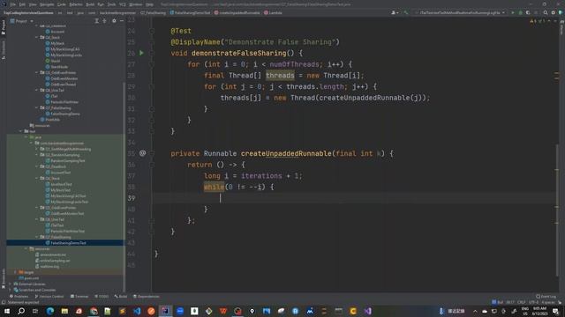Open the run configuration dropdown
Image resolution: width=565 pixels, height=317 pixels.
[x=460, y=12]
